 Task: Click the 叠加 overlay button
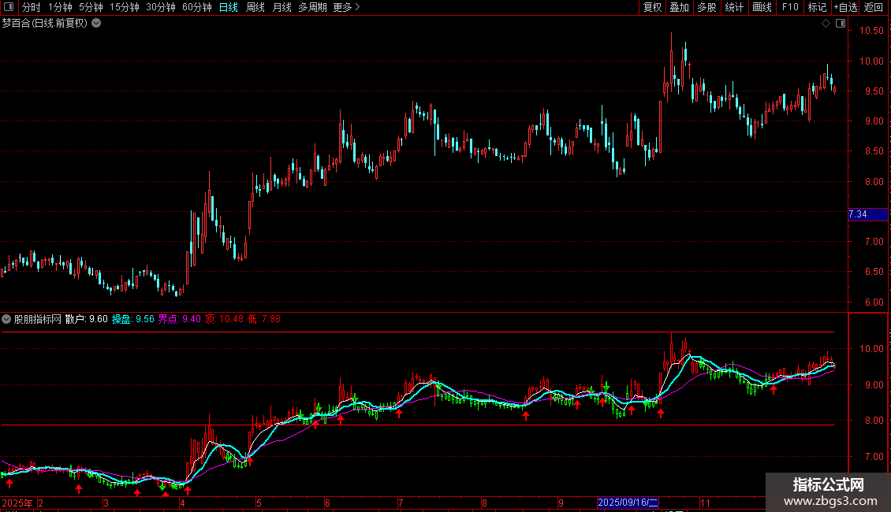(680, 7)
